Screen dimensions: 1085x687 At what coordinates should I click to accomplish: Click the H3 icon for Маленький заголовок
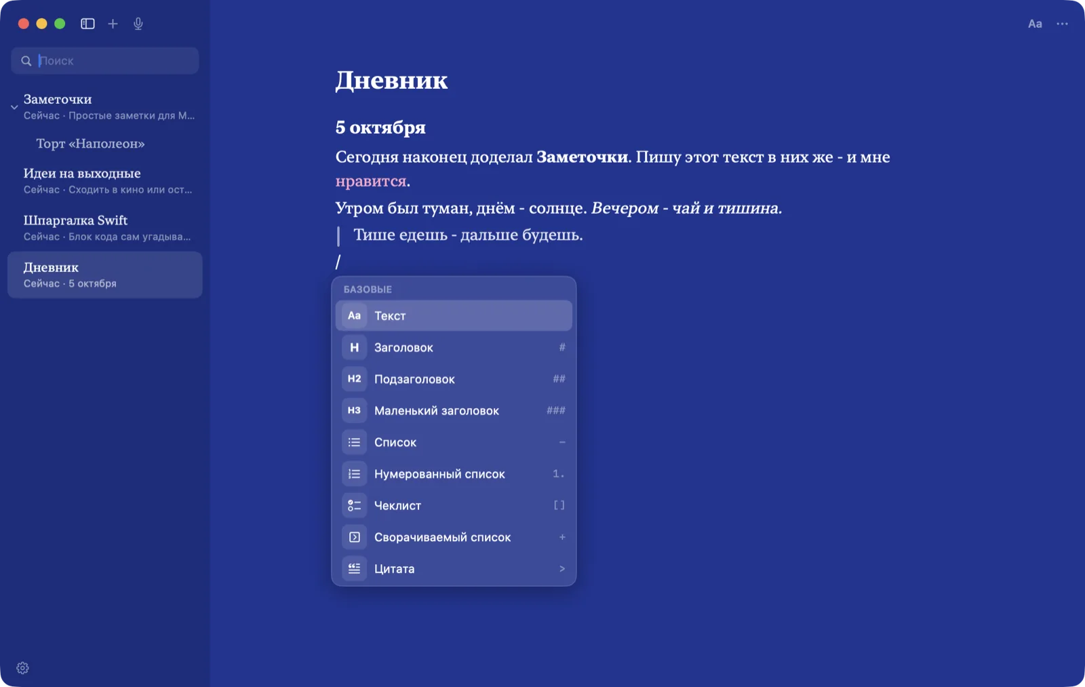pyautogui.click(x=354, y=410)
